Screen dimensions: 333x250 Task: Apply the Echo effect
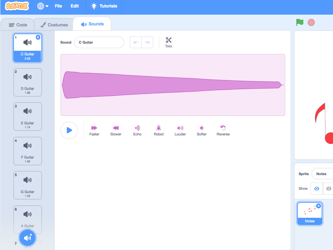[137, 131]
